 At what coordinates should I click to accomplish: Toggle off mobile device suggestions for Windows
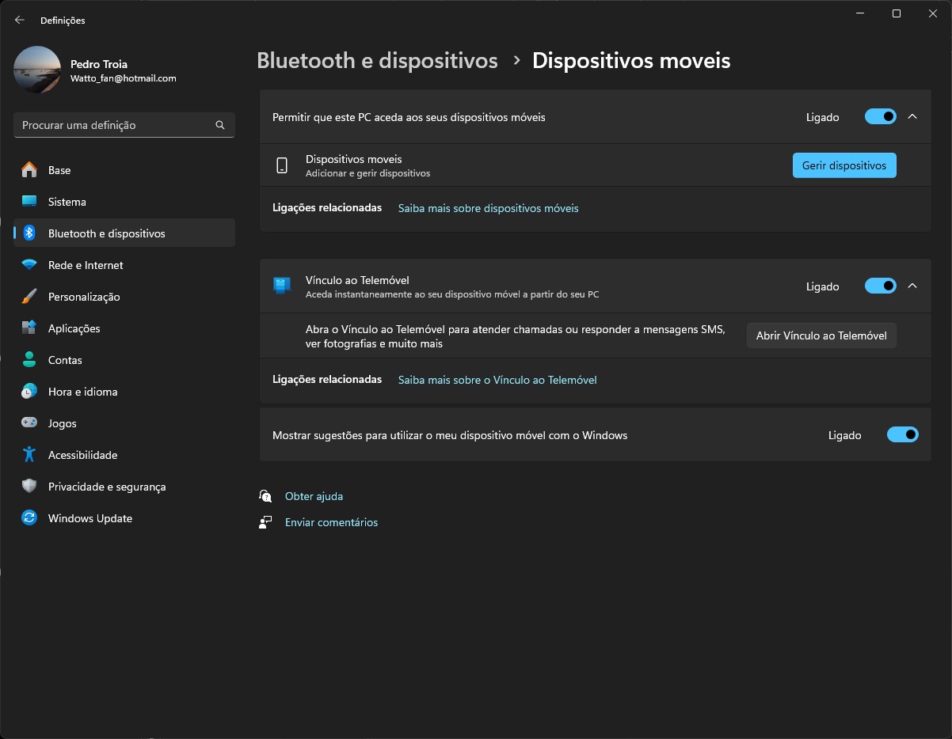pos(902,435)
